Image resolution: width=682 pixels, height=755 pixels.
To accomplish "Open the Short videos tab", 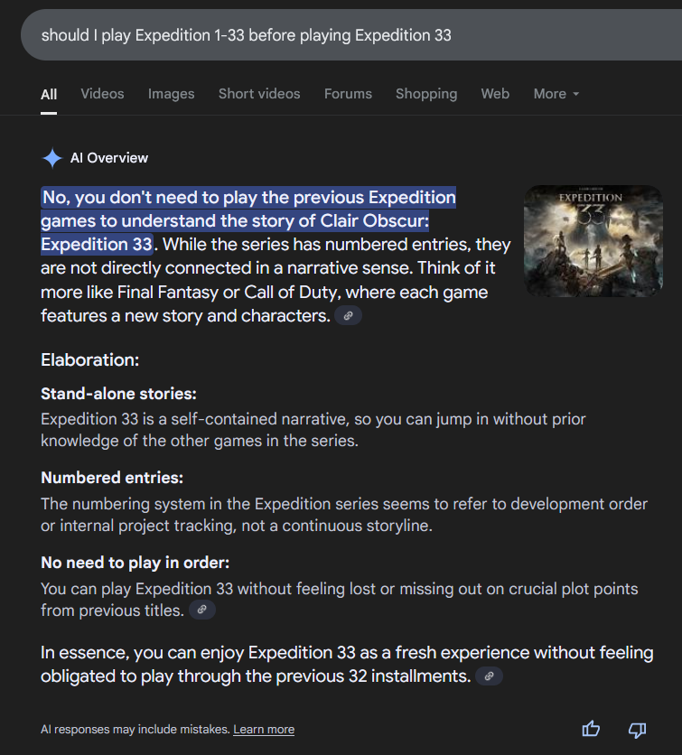I will point(259,94).
